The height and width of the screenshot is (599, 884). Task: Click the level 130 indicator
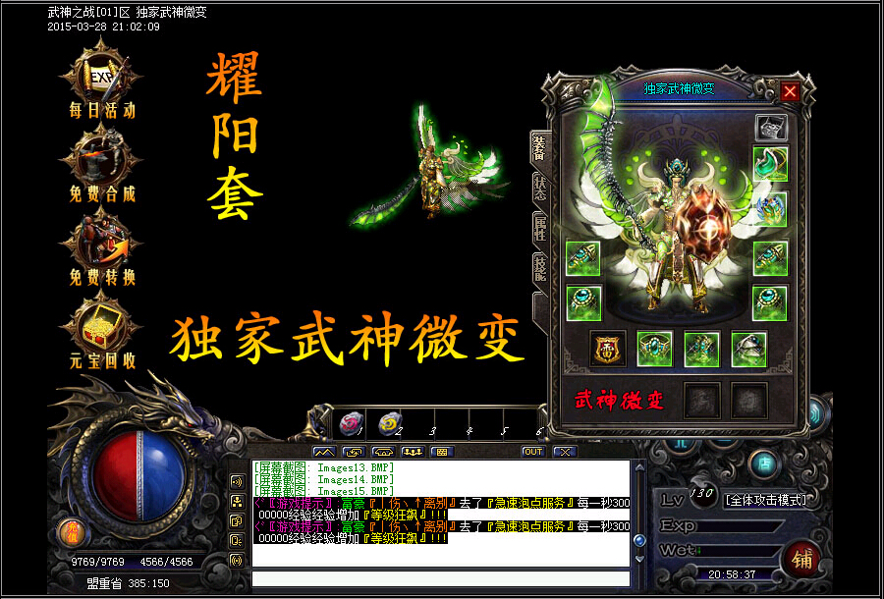702,493
